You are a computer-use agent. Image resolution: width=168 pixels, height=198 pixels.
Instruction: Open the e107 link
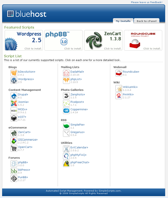(22, 117)
